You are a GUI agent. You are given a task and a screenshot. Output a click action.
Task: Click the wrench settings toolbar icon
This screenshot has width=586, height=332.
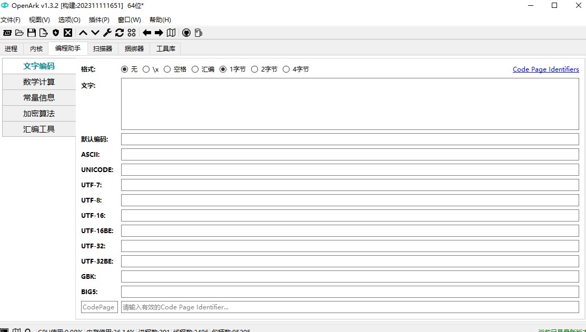tap(107, 33)
